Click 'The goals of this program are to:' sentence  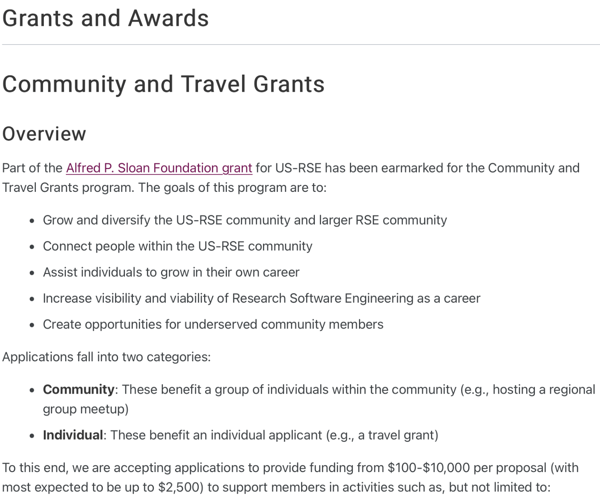pos(232,188)
